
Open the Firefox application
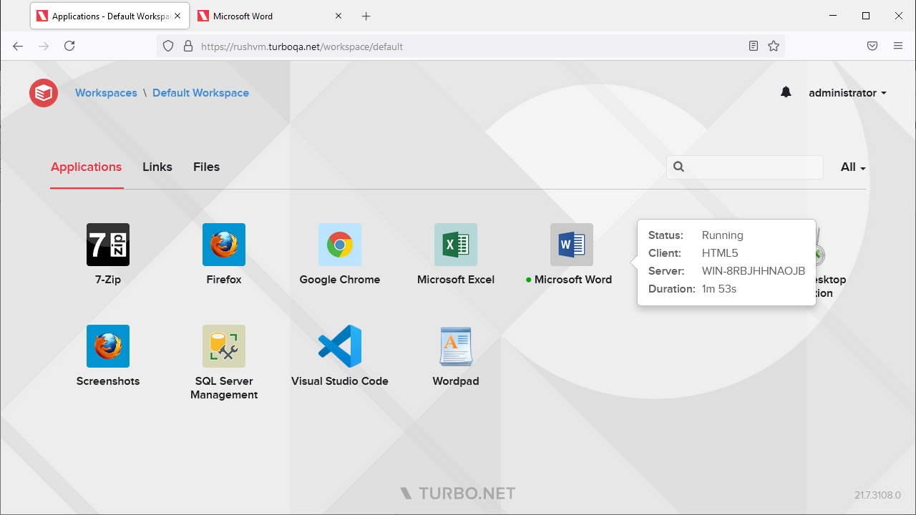click(x=223, y=245)
